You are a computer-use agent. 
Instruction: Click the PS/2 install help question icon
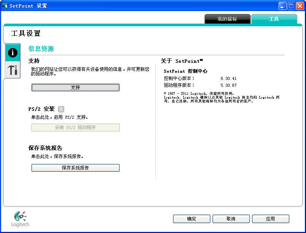61,109
